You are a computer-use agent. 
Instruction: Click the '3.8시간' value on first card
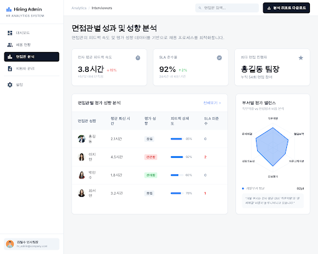pyautogui.click(x=91, y=69)
